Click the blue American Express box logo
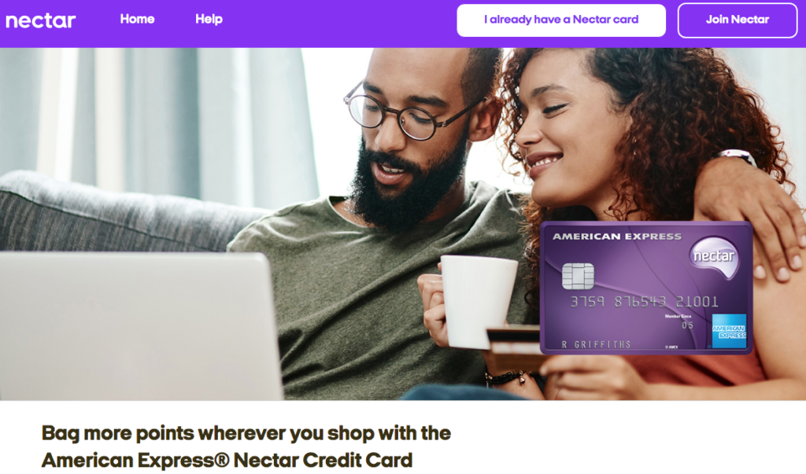806x474 pixels. pyautogui.click(x=729, y=331)
